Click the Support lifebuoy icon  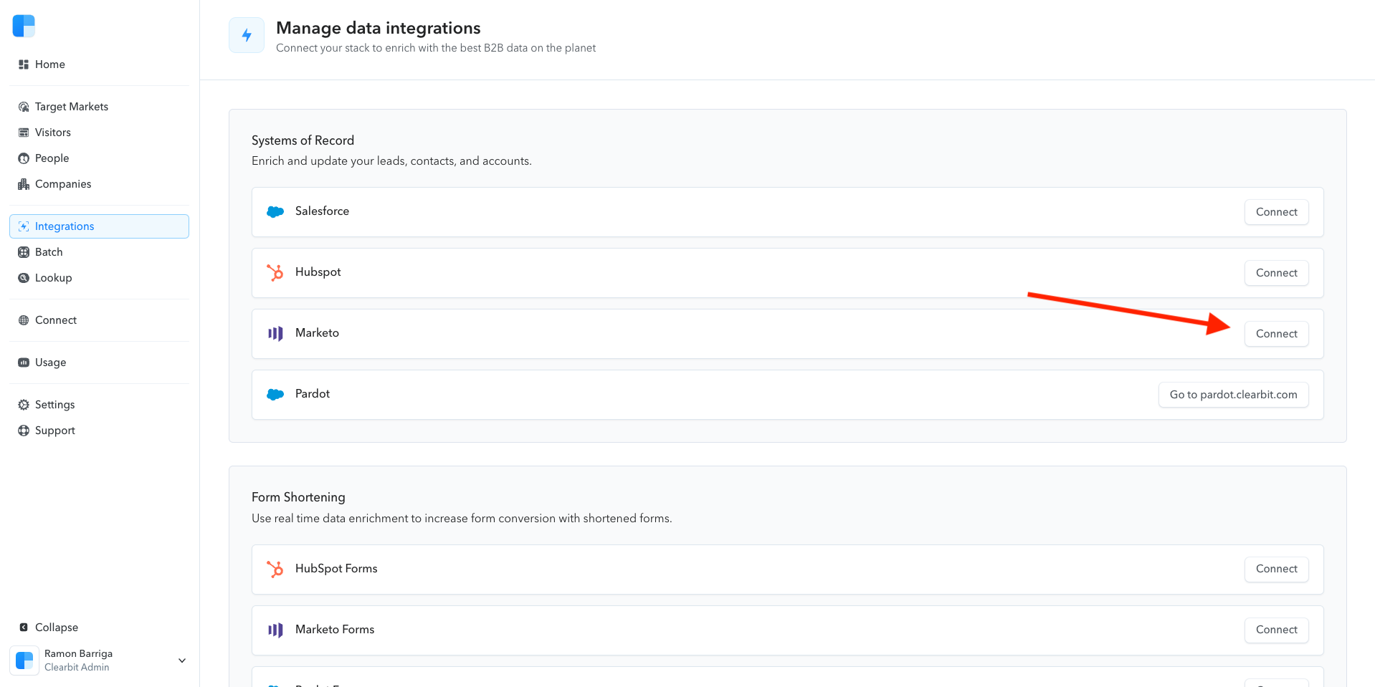click(x=24, y=431)
